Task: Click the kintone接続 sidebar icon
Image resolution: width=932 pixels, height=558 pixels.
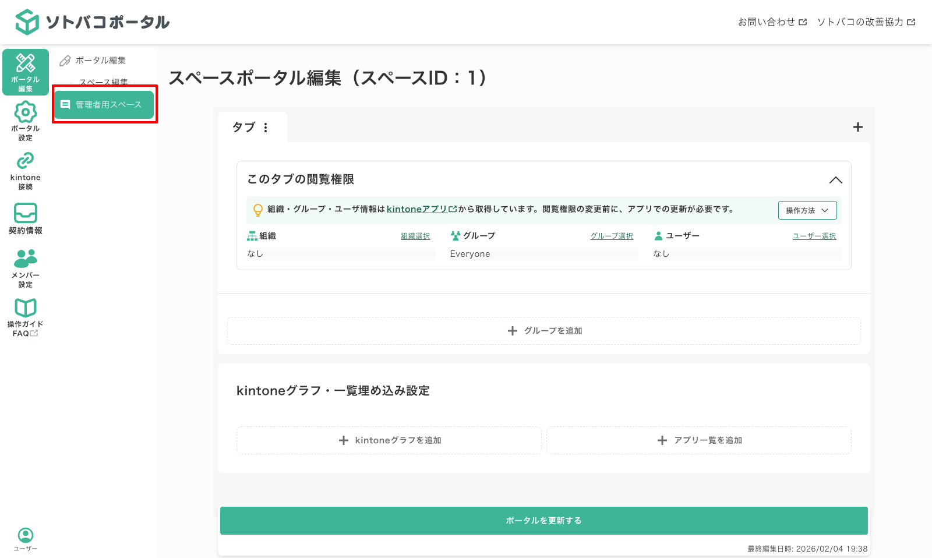Action: pos(25,169)
